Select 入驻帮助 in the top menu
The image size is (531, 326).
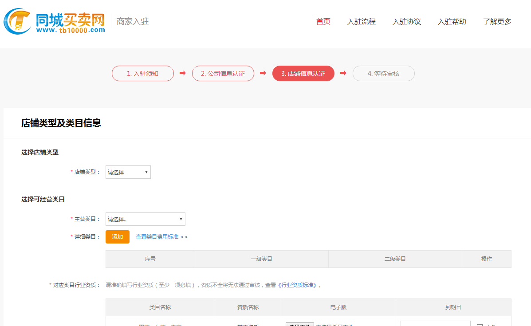(452, 21)
